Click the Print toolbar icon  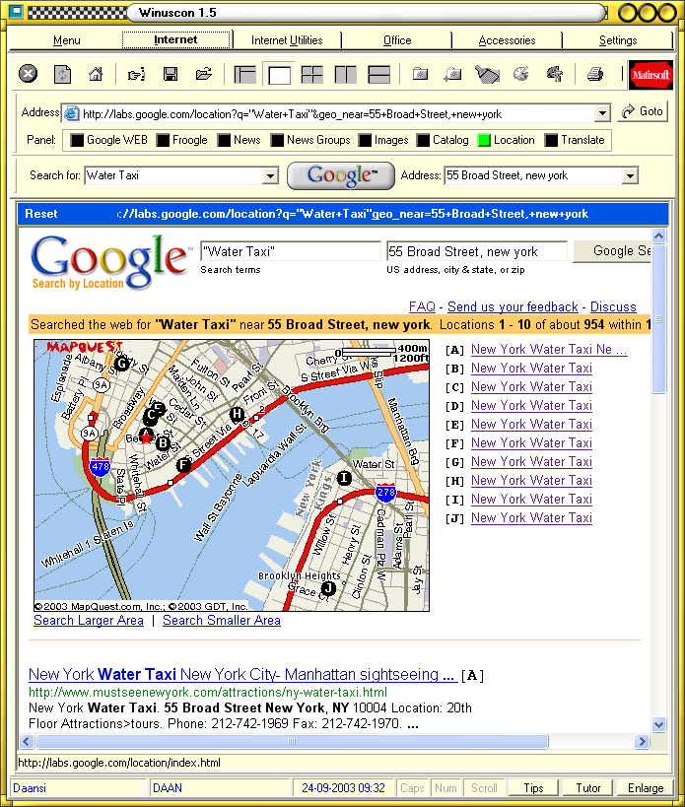[595, 74]
